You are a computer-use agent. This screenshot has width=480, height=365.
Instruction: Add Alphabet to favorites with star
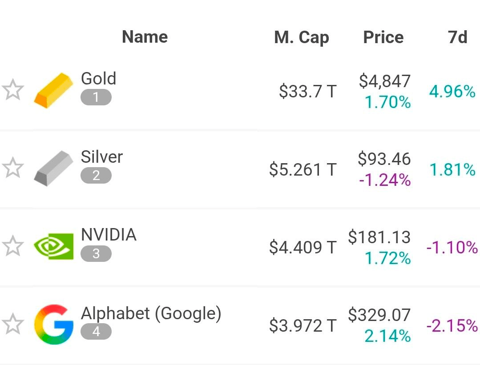click(x=12, y=324)
